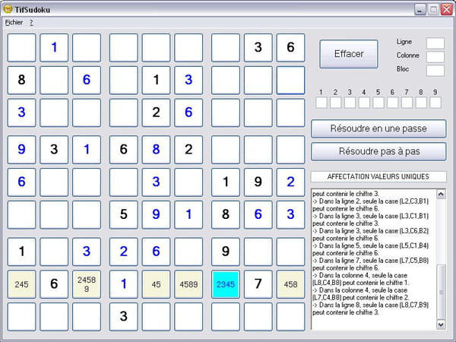Click Résoudre en une passe
Image resolution: width=456 pixels, height=342 pixels.
click(x=378, y=128)
